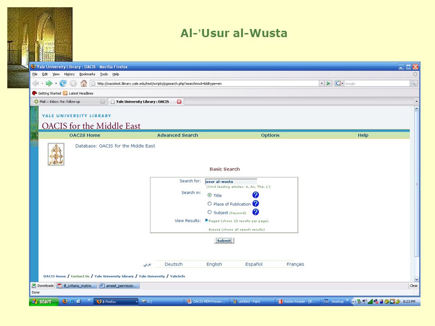
Task: Open the Forward button history dropdown arrow
Action: (x=56, y=83)
